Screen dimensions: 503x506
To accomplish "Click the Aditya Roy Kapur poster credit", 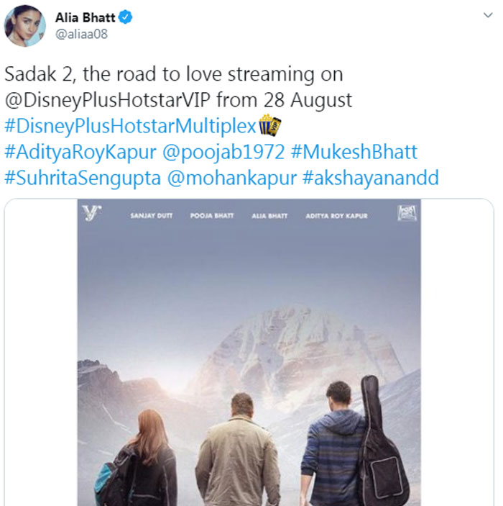I will point(336,216).
